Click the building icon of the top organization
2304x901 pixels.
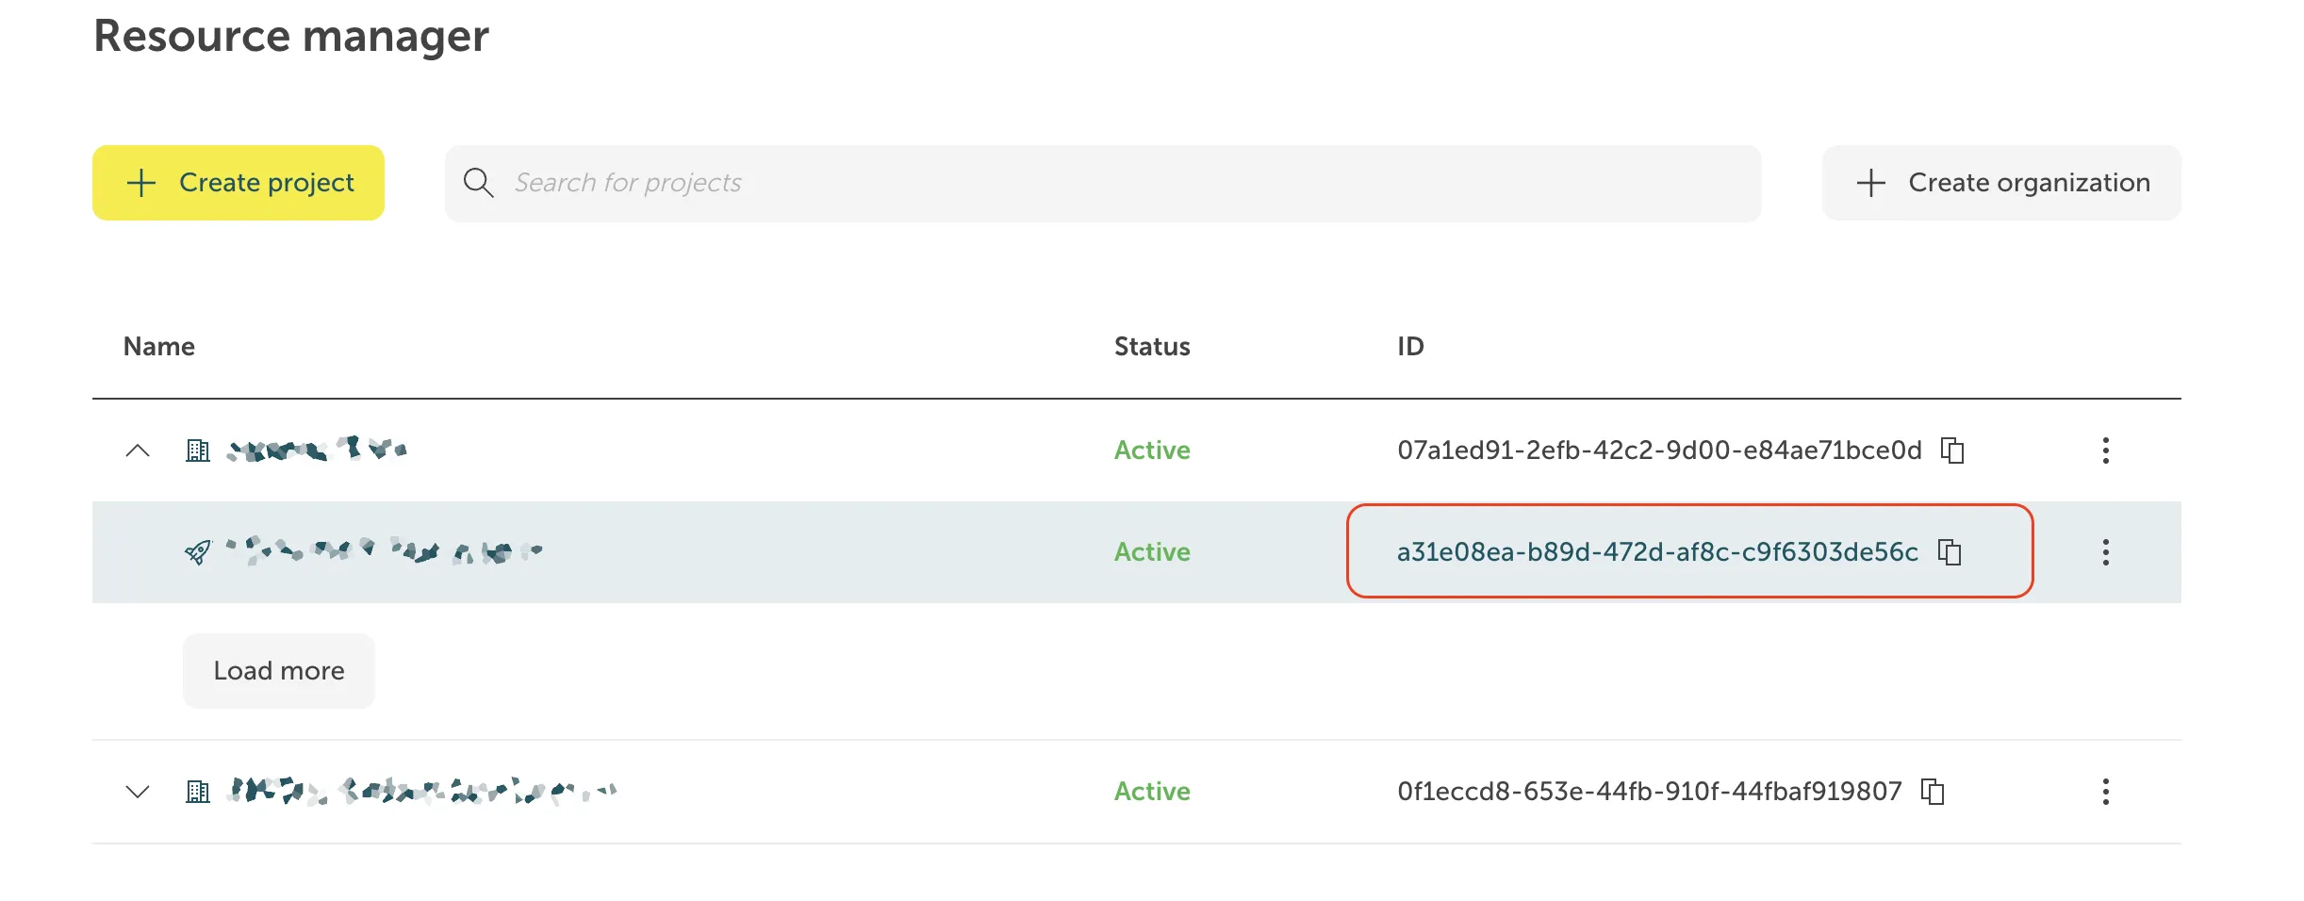click(197, 450)
